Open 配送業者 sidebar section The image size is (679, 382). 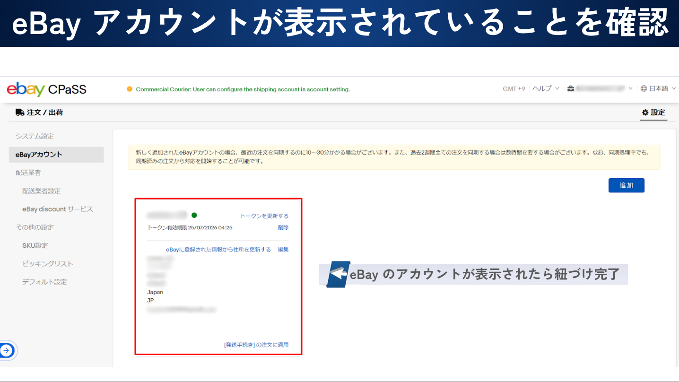(28, 173)
